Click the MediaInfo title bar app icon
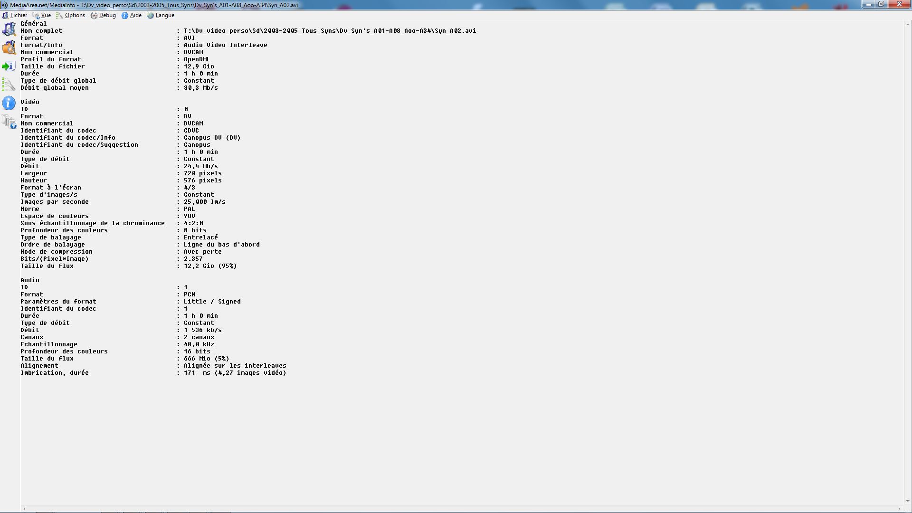 pyautogui.click(x=4, y=5)
